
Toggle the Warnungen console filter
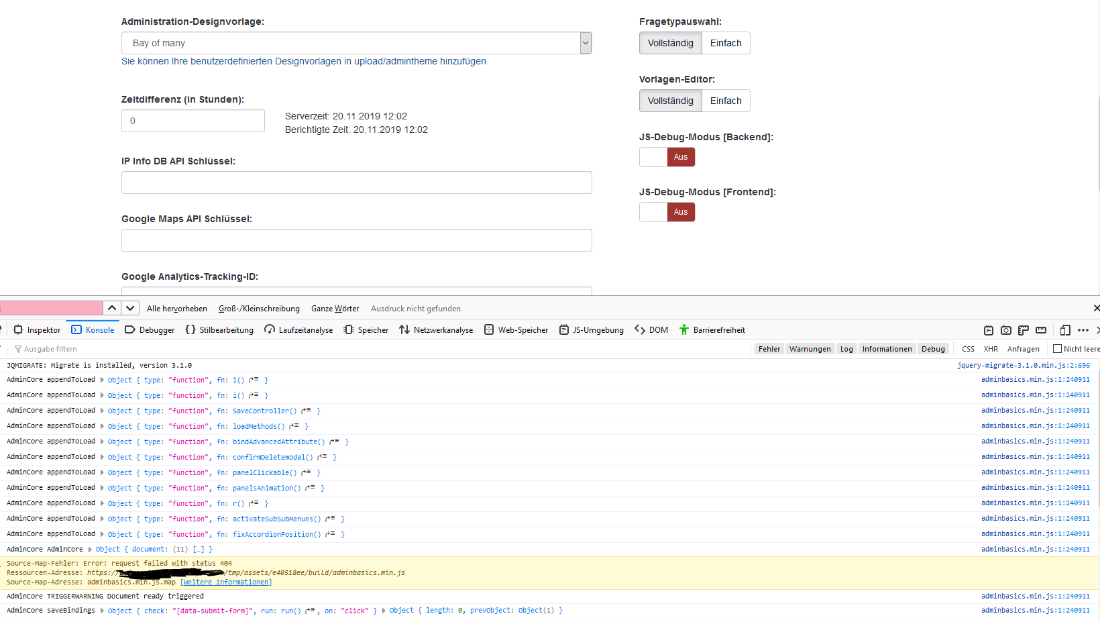pyautogui.click(x=810, y=349)
